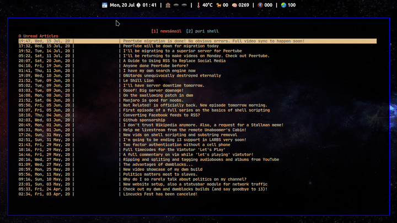Switch to the [2] puri shell tab

coord(202,31)
